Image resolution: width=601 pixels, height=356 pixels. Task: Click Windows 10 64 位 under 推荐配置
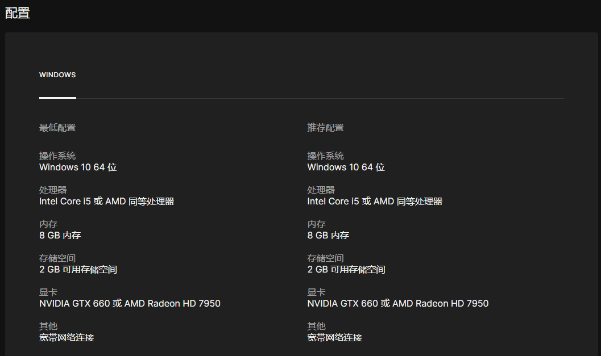click(346, 167)
